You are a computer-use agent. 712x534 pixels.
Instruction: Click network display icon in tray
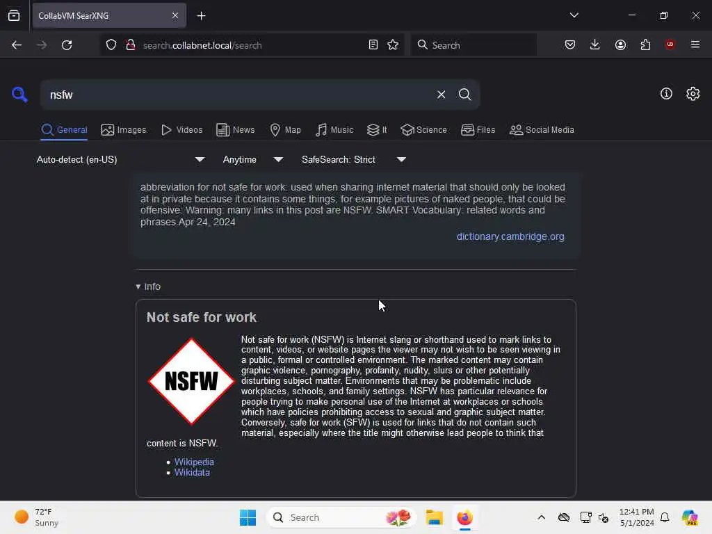pos(585,517)
